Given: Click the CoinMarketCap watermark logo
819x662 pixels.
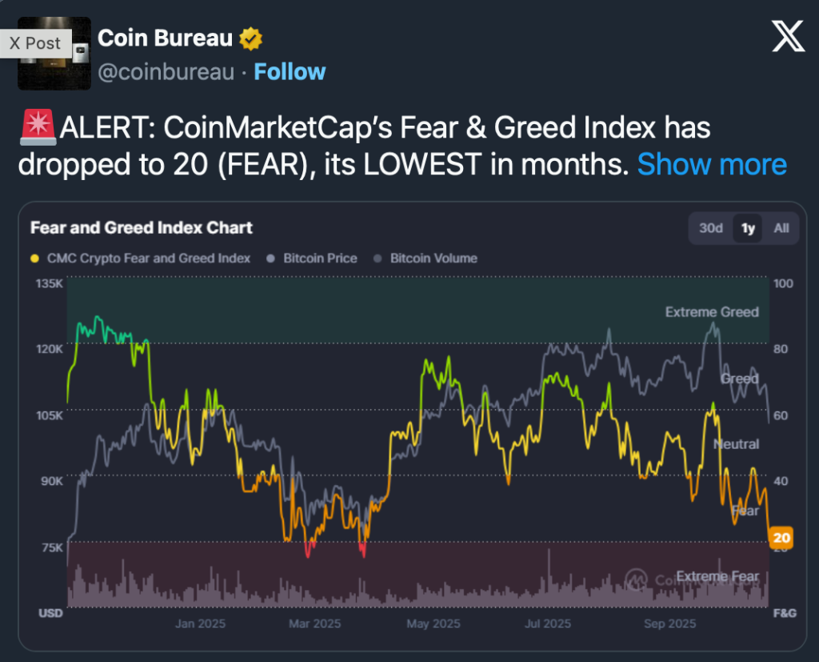Looking at the screenshot, I should [x=637, y=579].
